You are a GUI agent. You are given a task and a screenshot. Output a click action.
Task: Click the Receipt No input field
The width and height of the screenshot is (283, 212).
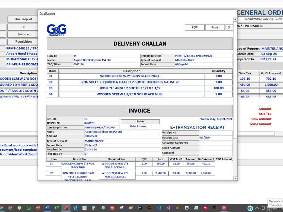tap(215, 132)
